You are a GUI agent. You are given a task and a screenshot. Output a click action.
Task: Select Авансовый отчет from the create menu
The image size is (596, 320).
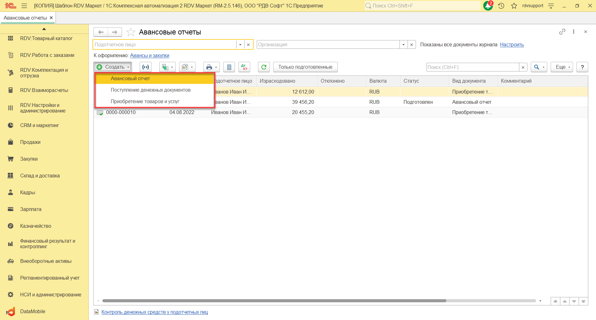pyautogui.click(x=130, y=79)
